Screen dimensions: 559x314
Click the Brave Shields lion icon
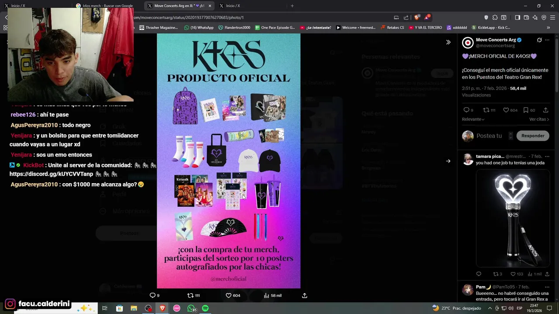click(x=417, y=17)
